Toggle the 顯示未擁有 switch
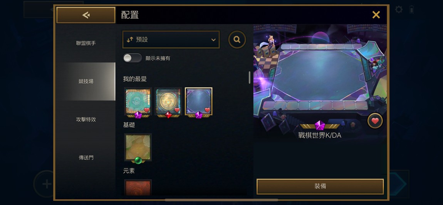Viewport: 443px width, 205px height. (x=133, y=58)
